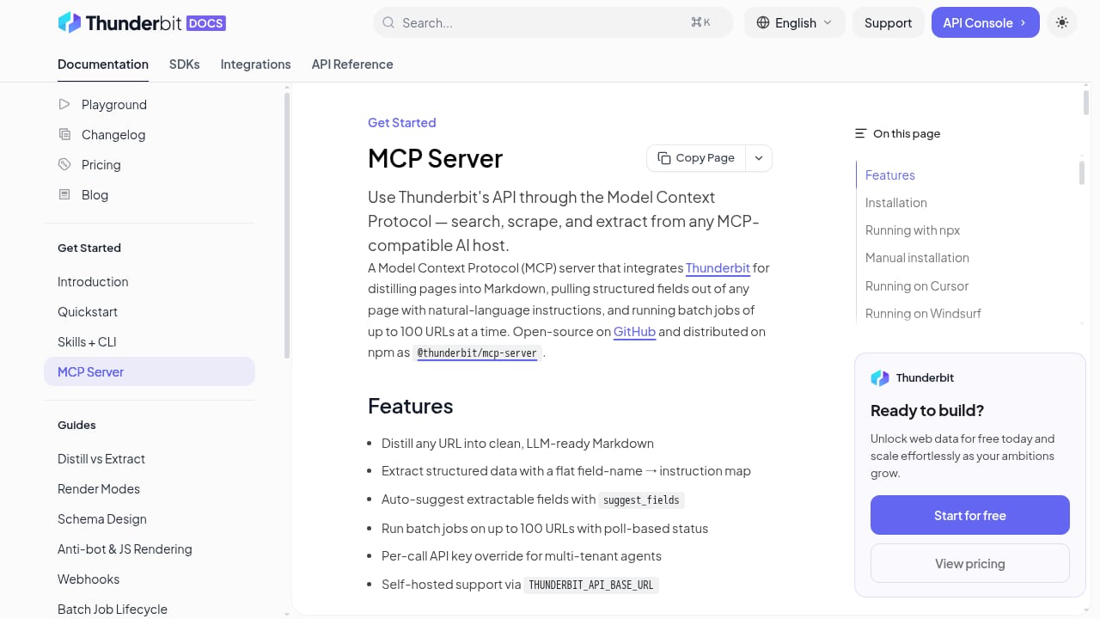This screenshot has width=1100, height=619.
Task: Follow the GitHub link in description
Action: pyautogui.click(x=634, y=331)
